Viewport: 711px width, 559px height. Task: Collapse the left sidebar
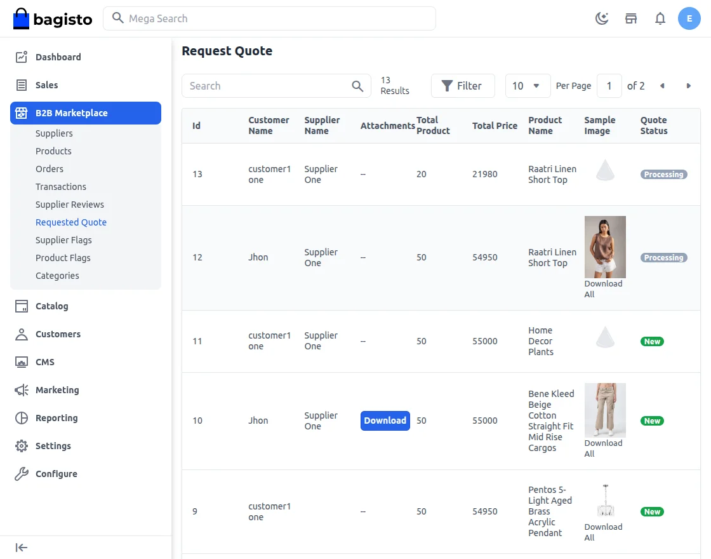click(21, 547)
